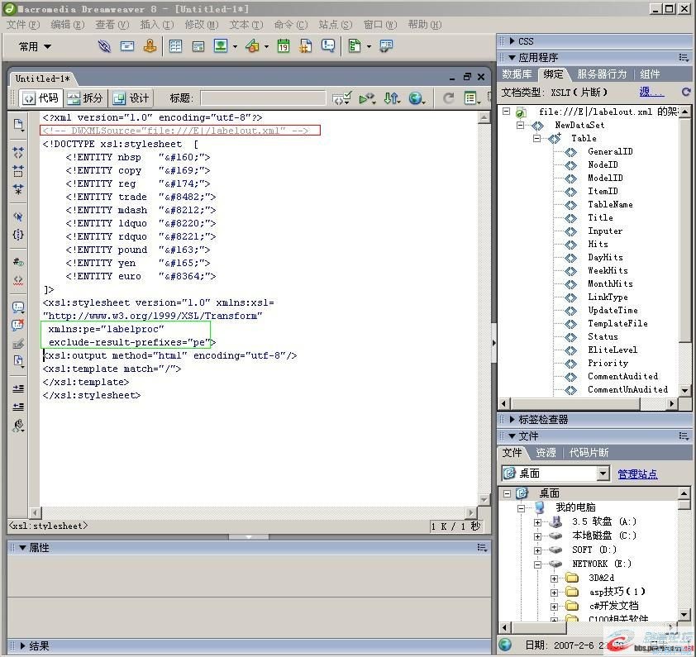
Task: Click the 管理站点 link
Action: click(637, 474)
